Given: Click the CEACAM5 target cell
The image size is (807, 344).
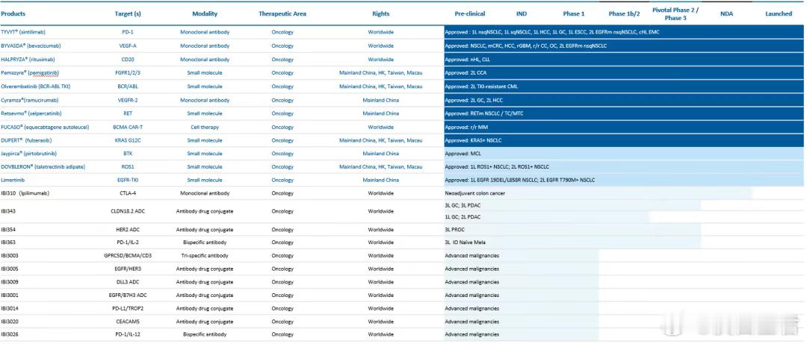Looking at the screenshot, I should [x=128, y=322].
